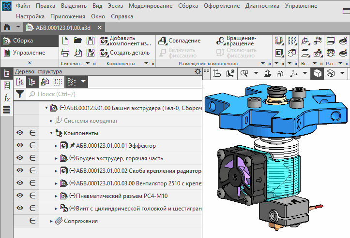Click the filter funnel icon beside search
350x238 pixels.
click(20, 94)
